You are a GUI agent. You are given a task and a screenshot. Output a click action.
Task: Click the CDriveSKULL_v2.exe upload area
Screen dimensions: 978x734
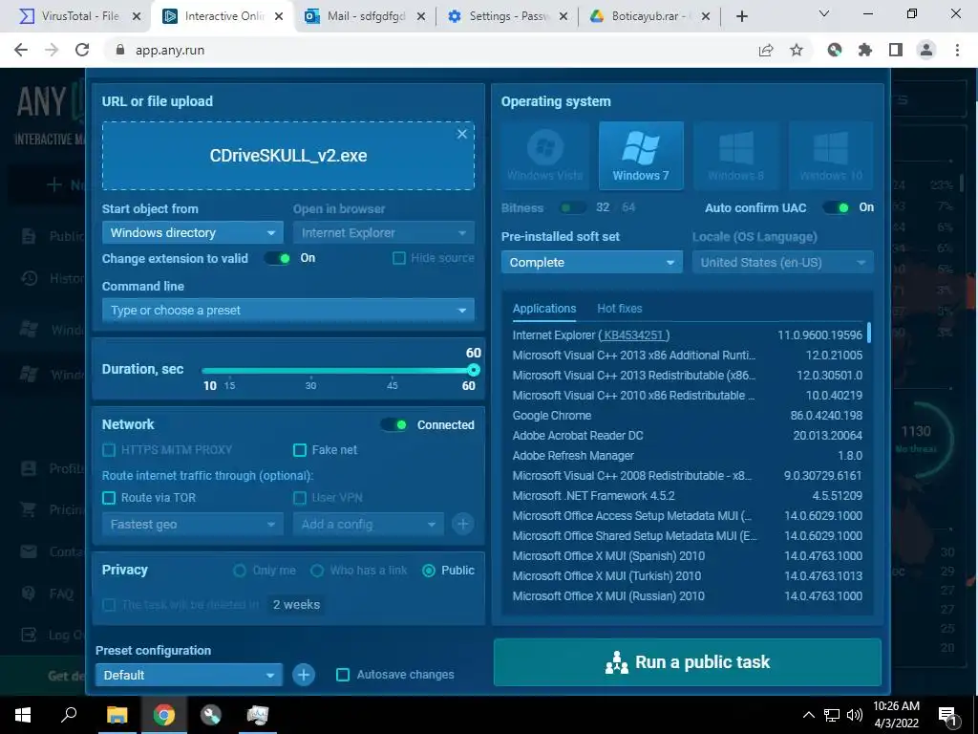tap(288, 156)
